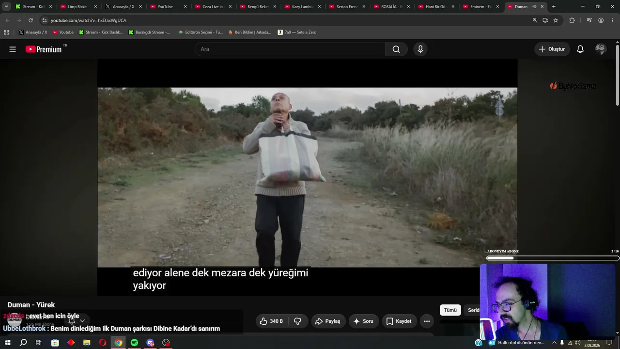Switch to Sertab Erener tab

point(347,7)
